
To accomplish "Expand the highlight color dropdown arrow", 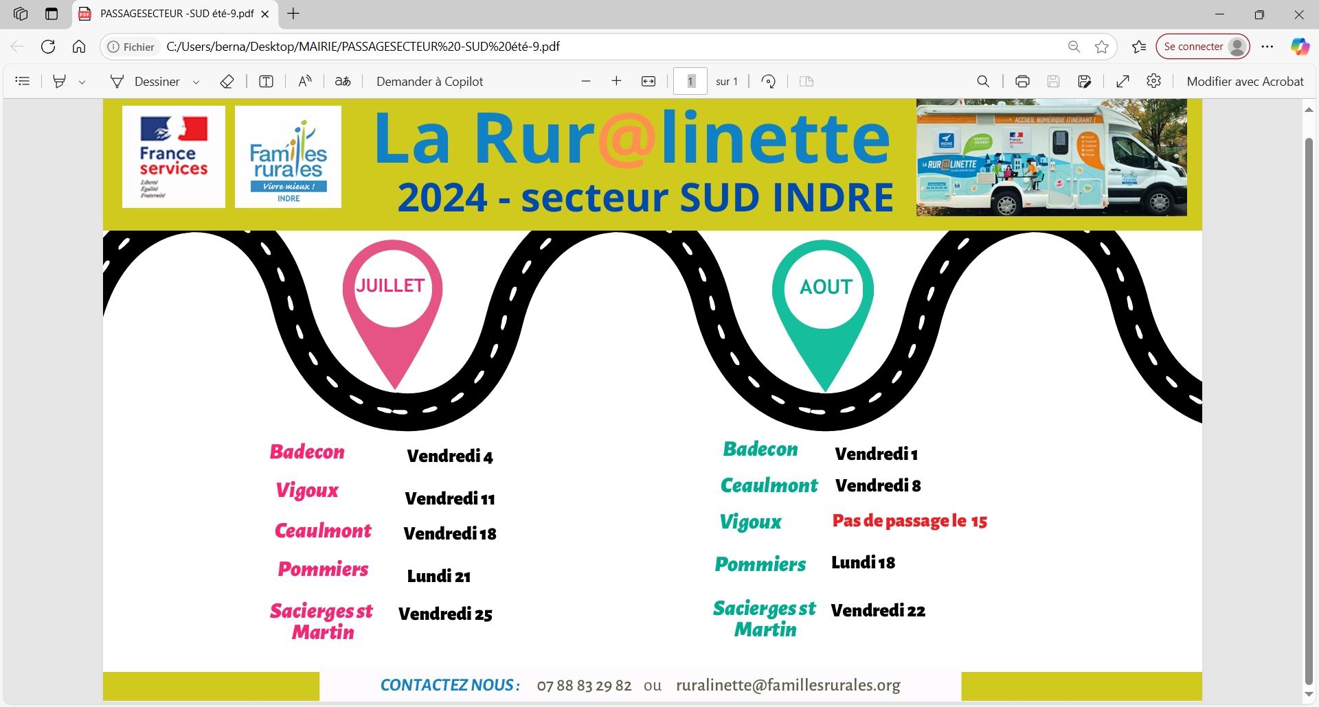I will point(82,82).
